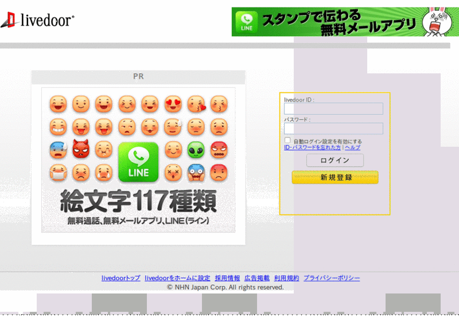Open the 採用情報 footer link
This screenshot has width=459, height=321.
[227, 278]
